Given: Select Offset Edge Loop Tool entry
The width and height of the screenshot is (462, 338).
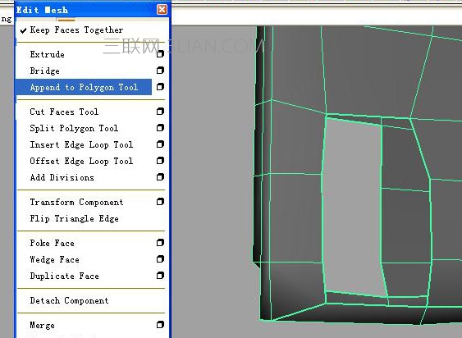Looking at the screenshot, I should 81,161.
